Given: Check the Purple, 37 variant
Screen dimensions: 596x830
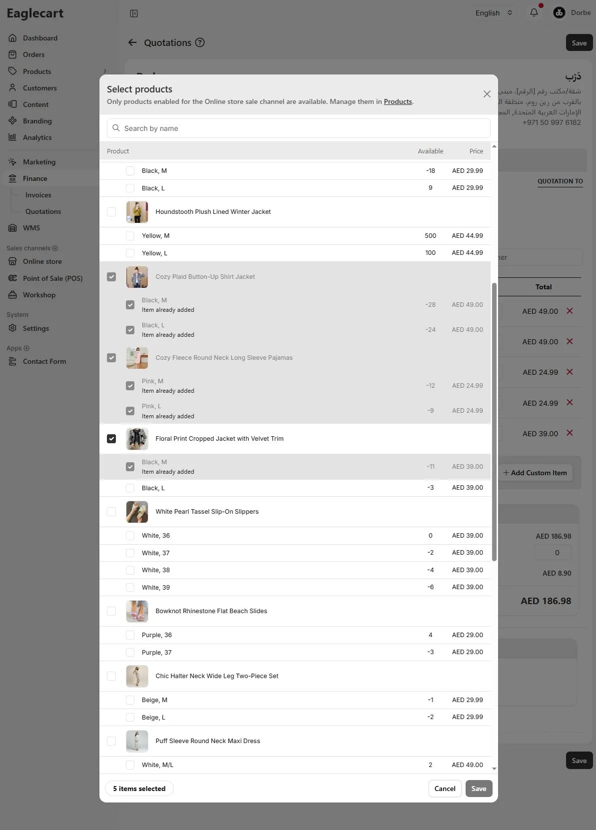Looking at the screenshot, I should click(130, 653).
